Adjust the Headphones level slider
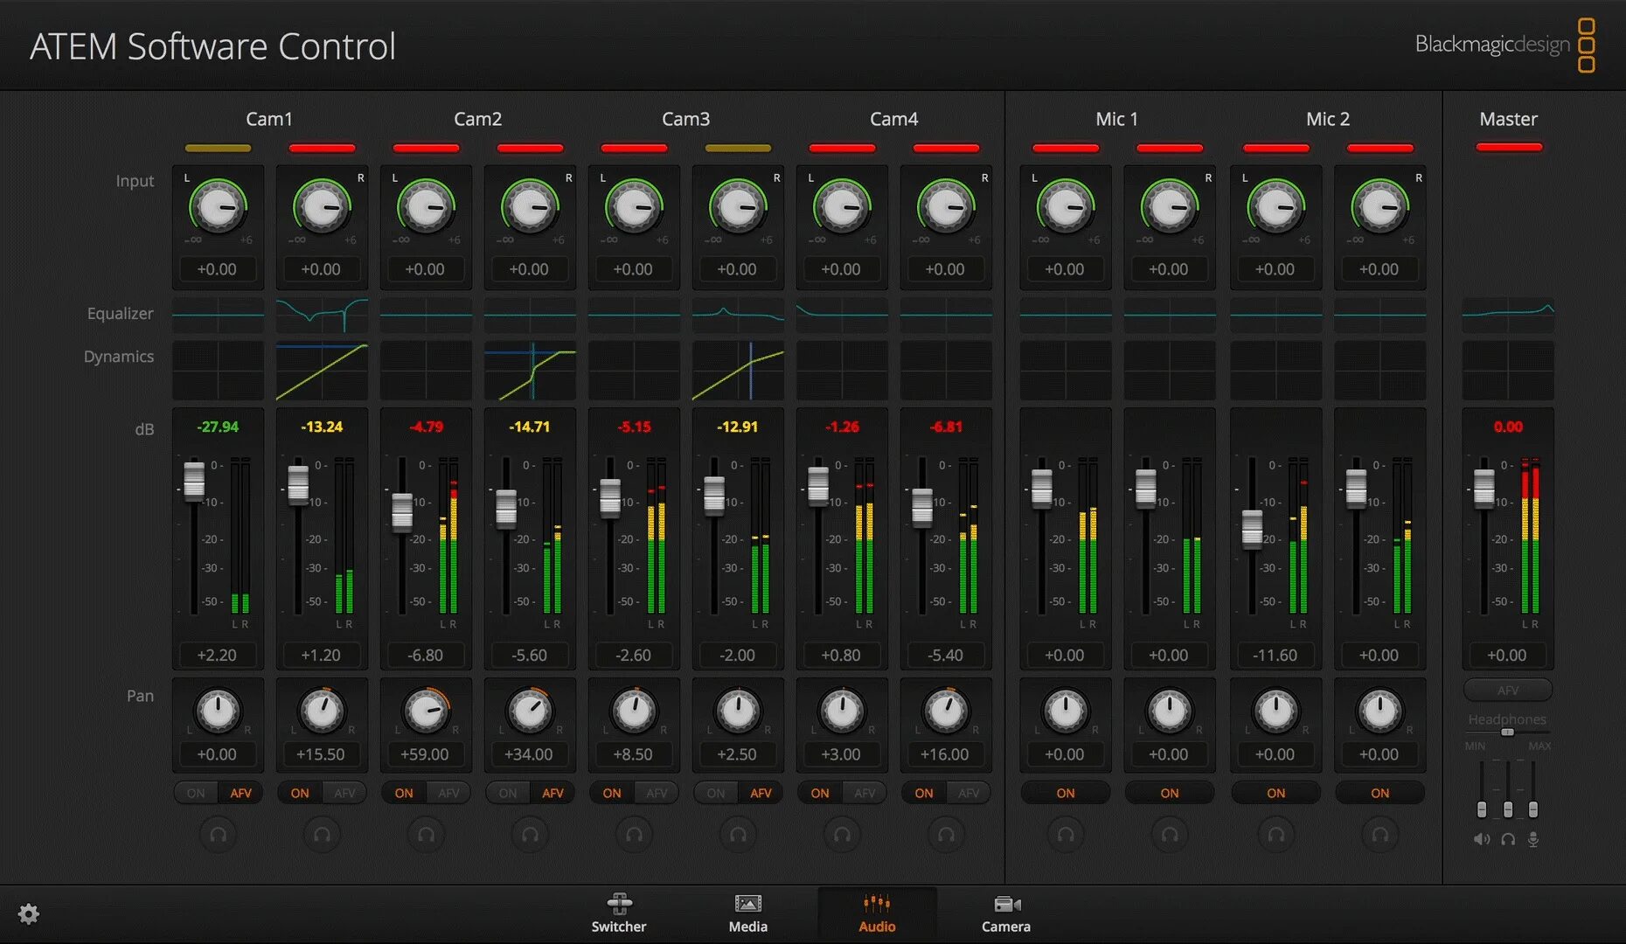Image resolution: width=1626 pixels, height=944 pixels. click(x=1506, y=734)
